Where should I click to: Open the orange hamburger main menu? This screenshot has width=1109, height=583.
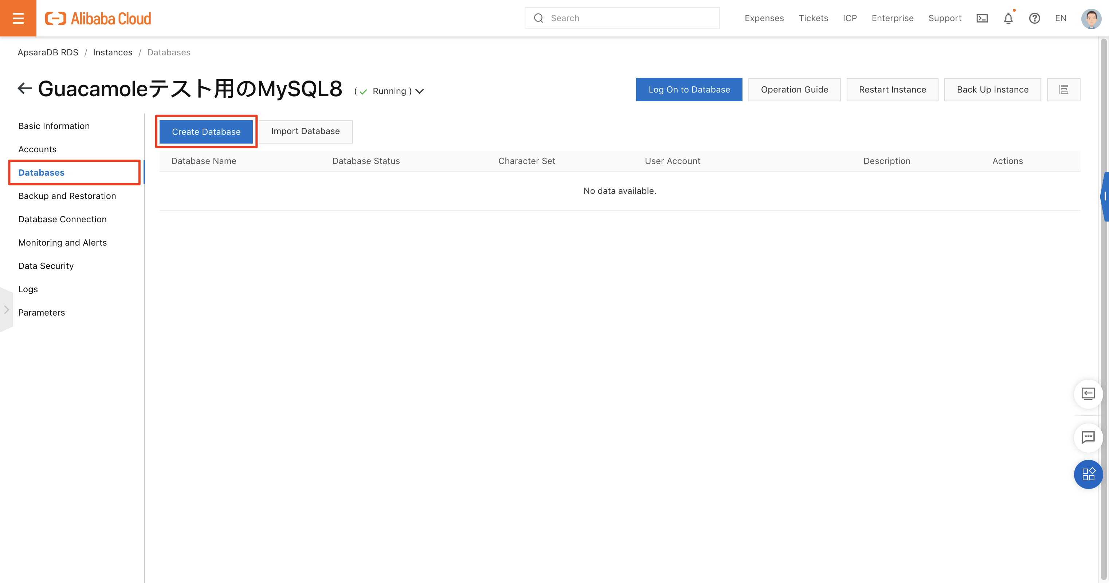point(18,18)
